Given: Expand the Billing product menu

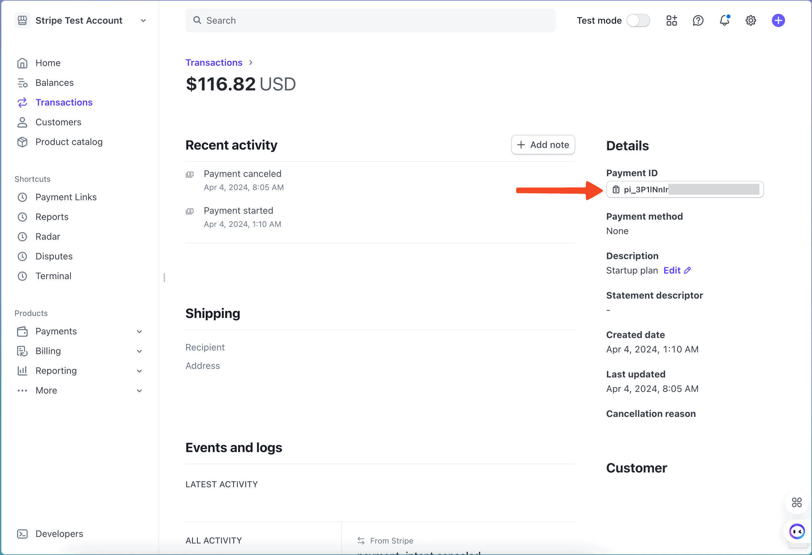Looking at the screenshot, I should pyautogui.click(x=139, y=351).
